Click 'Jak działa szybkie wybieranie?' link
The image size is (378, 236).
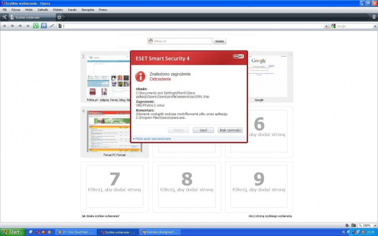tap(101, 216)
